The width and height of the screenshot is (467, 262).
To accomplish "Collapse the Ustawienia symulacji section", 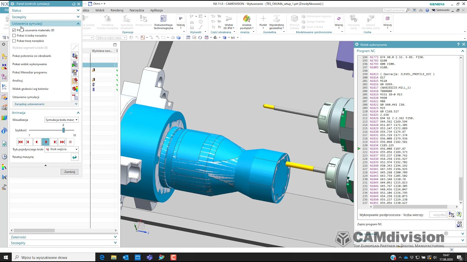I will [x=45, y=24].
